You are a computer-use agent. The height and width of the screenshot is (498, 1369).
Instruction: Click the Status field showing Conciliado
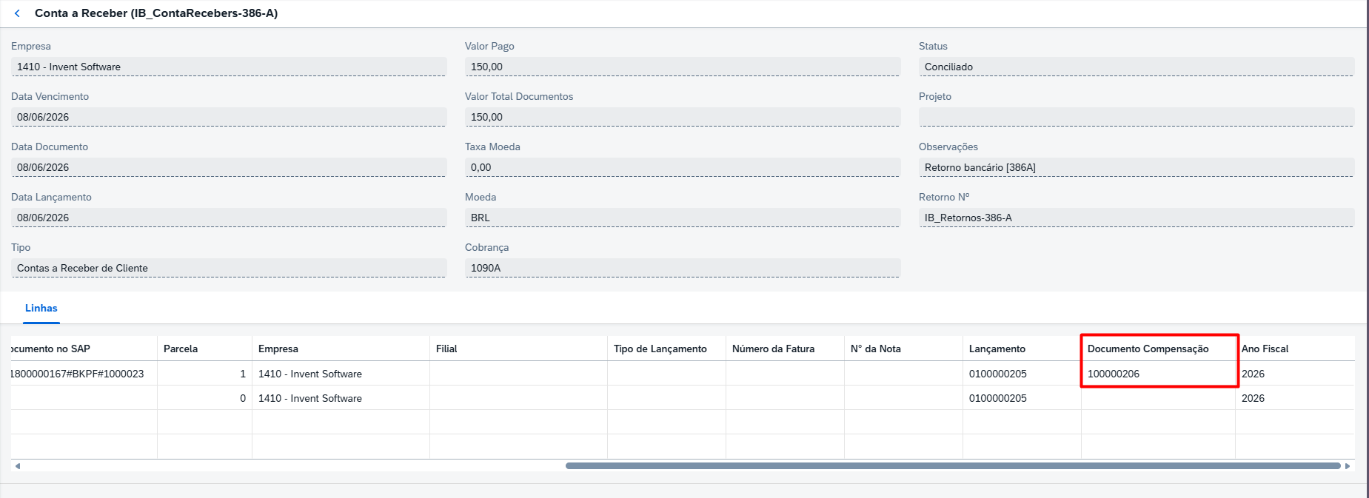pyautogui.click(x=1137, y=67)
